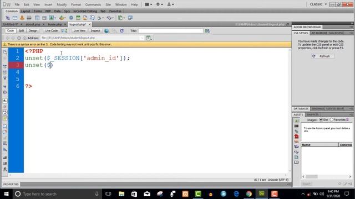Switch to Code view
Image resolution: width=355 pixels, height=199 pixels.
coord(11,31)
